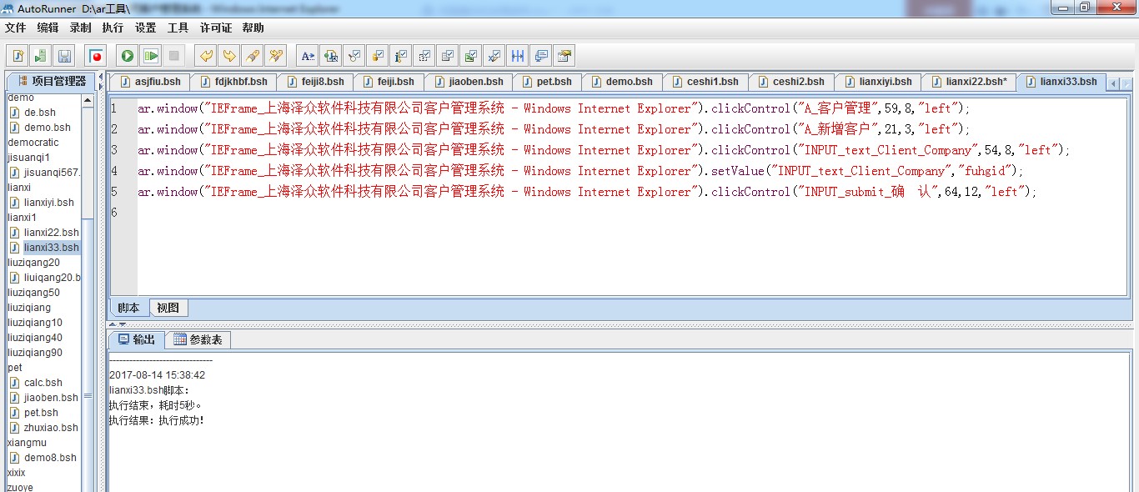Click the step-run play icon
Screen dimensions: 1139x492
coord(150,56)
